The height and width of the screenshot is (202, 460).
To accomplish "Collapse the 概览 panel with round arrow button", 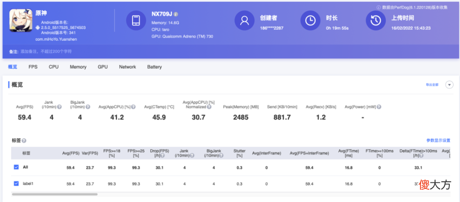I will coord(449,85).
